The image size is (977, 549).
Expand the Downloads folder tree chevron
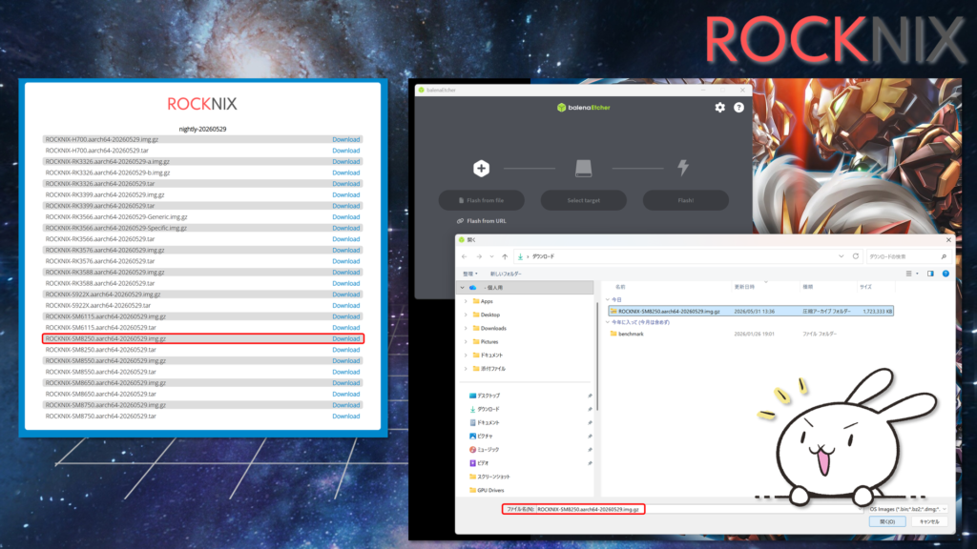[466, 328]
